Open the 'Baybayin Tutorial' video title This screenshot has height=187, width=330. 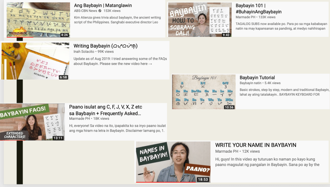(257, 78)
